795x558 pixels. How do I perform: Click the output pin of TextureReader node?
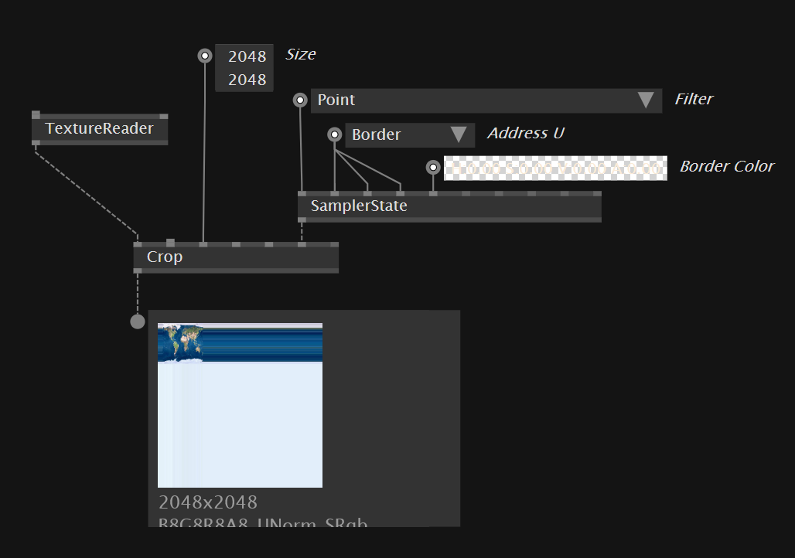(36, 143)
